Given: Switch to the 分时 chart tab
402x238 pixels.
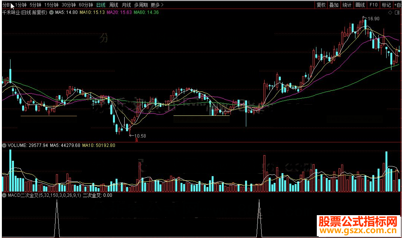Looking at the screenshot, I should click(x=6, y=5).
